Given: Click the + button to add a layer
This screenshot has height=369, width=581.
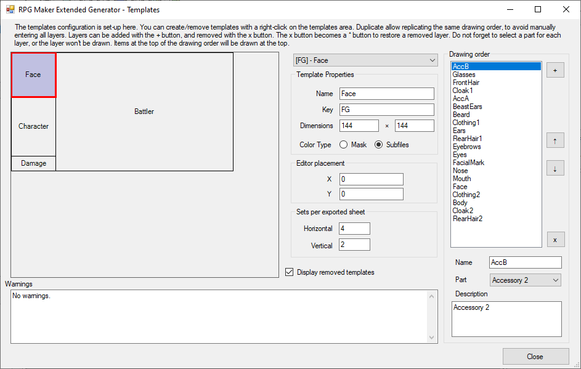Looking at the screenshot, I should point(555,70).
